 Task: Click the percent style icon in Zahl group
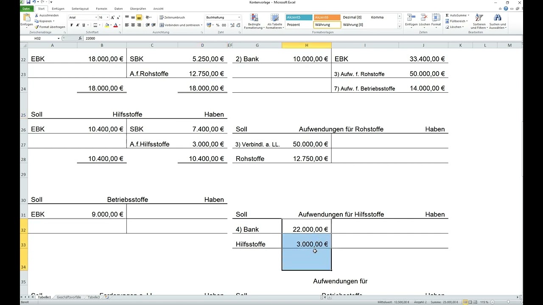[218, 25]
